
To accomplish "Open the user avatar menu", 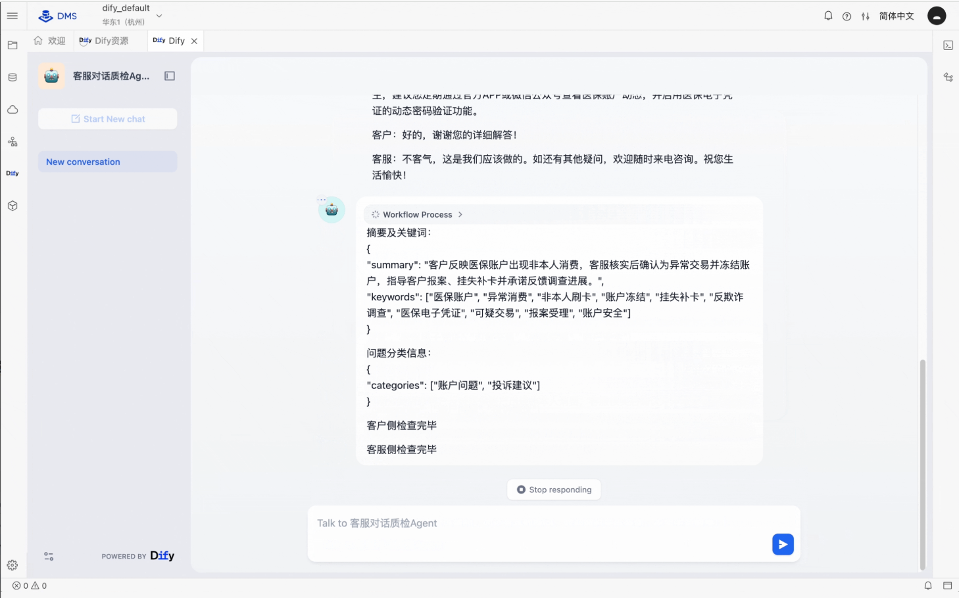I will tap(937, 16).
